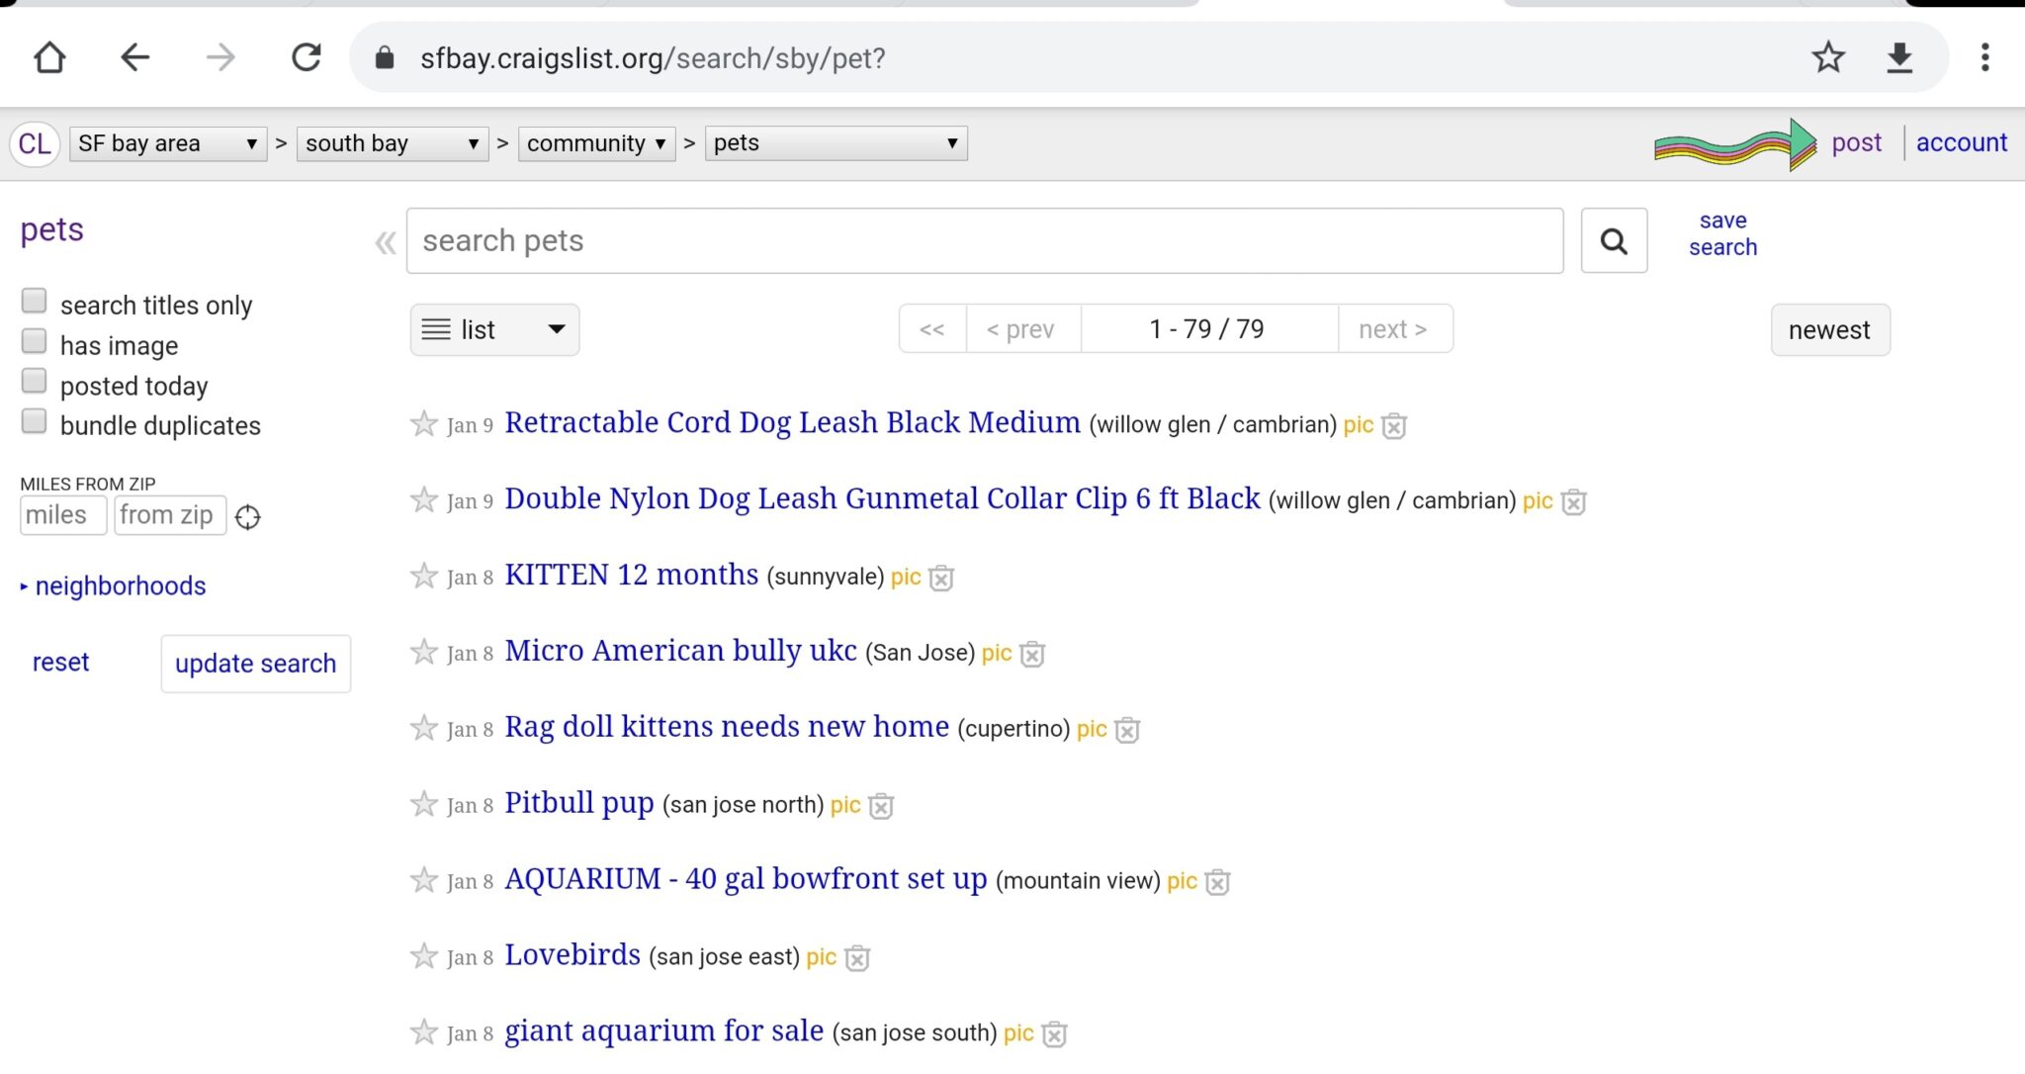
Task: Click the CL craigslist logo
Action: [x=36, y=143]
